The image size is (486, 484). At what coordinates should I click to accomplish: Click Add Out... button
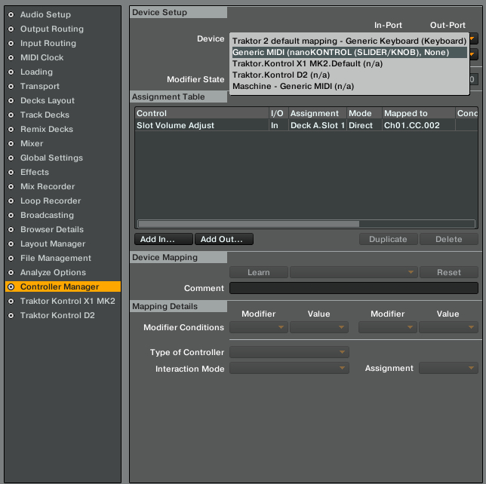point(224,239)
